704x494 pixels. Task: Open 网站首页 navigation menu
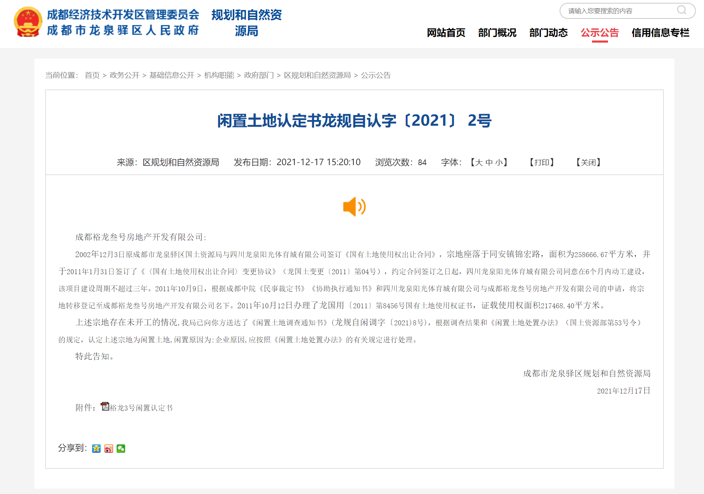[x=446, y=33]
